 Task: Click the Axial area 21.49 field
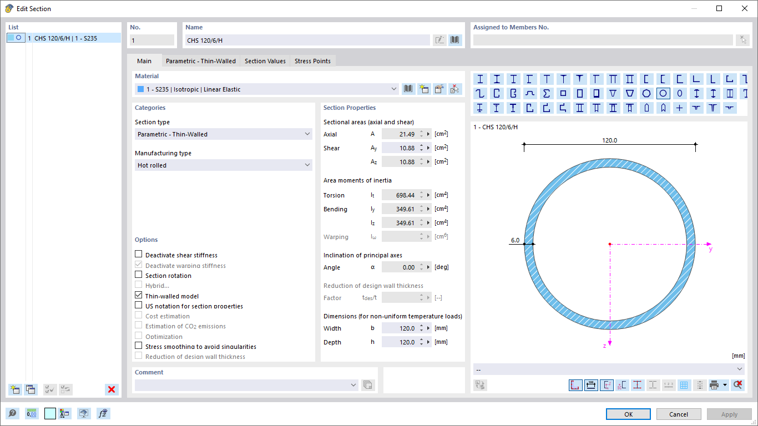click(399, 134)
